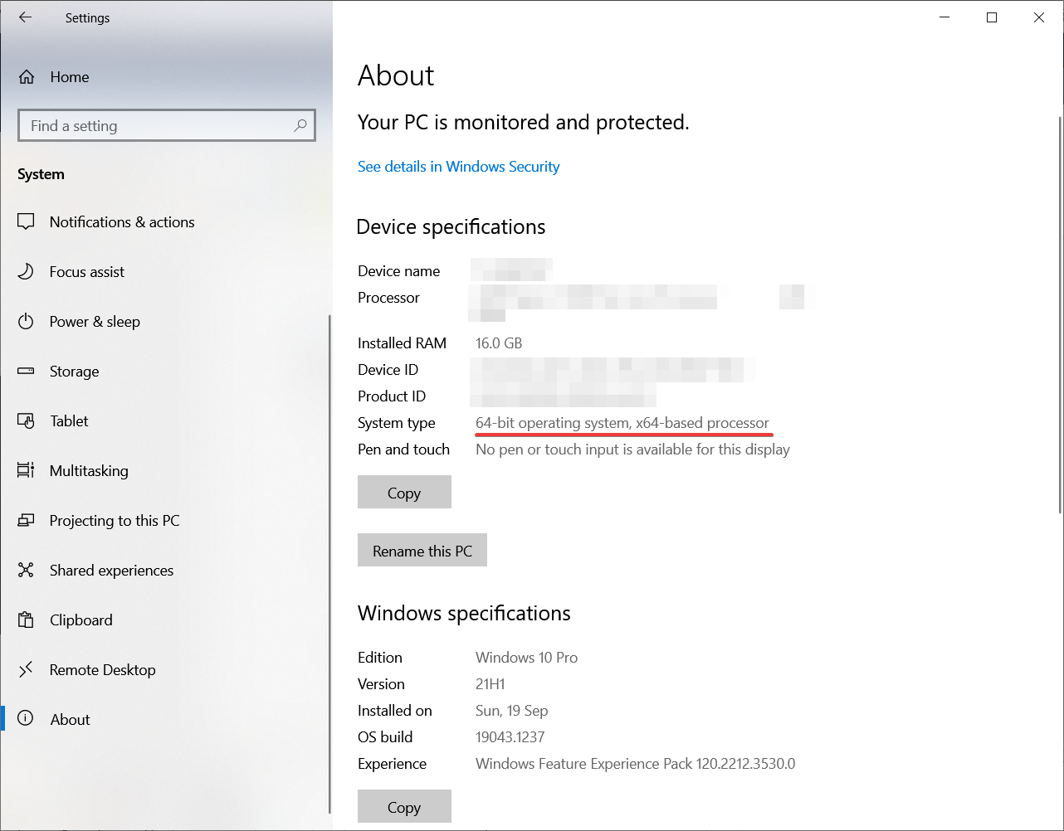Select the About info icon
The width and height of the screenshot is (1064, 831).
[x=26, y=718]
